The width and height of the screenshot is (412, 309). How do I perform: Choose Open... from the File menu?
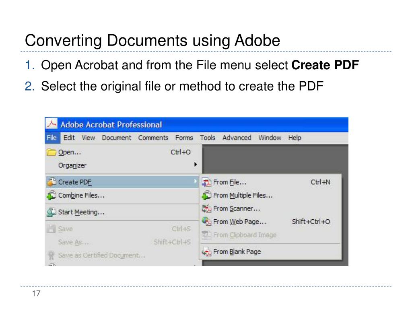[122, 152]
